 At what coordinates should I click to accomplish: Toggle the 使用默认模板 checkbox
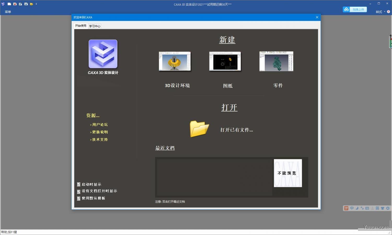[x=79, y=198]
